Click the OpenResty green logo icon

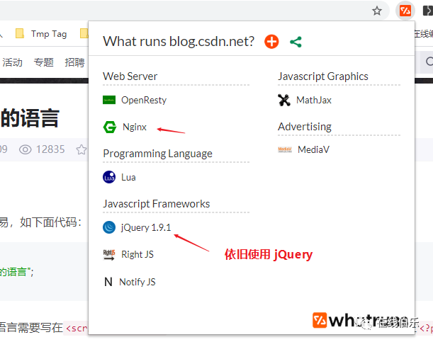[109, 100]
